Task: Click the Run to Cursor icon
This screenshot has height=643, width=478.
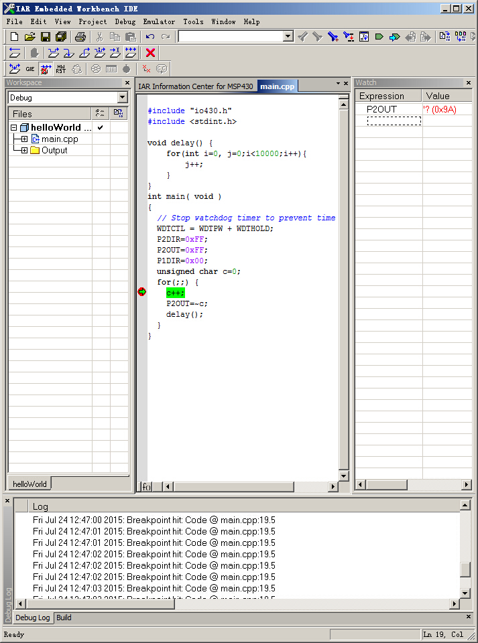Action: [115, 52]
